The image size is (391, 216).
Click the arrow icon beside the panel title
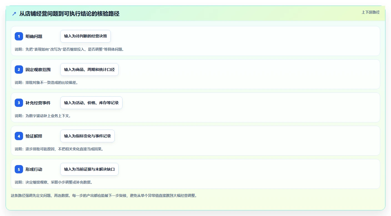14,14
